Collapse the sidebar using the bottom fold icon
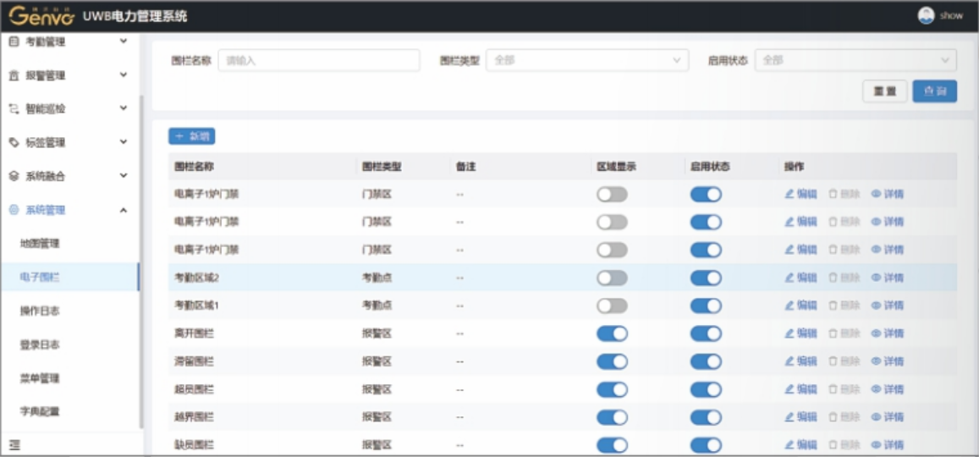 pos(15,445)
